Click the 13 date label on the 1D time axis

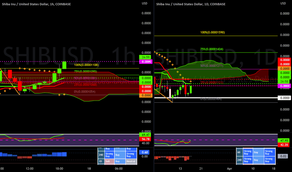180,169
